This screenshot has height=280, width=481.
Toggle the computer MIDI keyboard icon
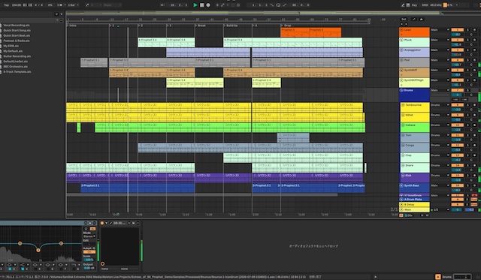pyautogui.click(x=408, y=5)
